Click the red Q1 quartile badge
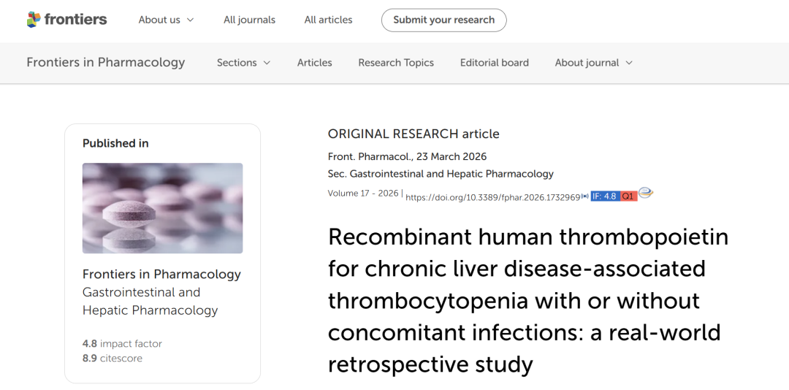789x390 pixels. point(628,196)
